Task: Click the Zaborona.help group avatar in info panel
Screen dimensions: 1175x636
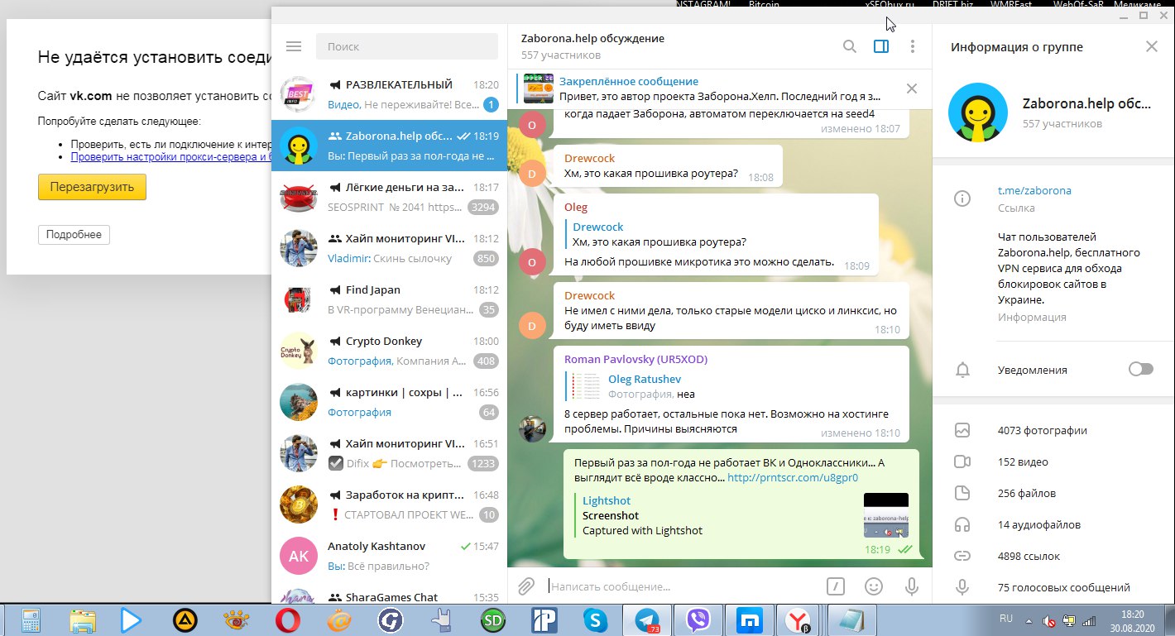Action: [x=977, y=113]
